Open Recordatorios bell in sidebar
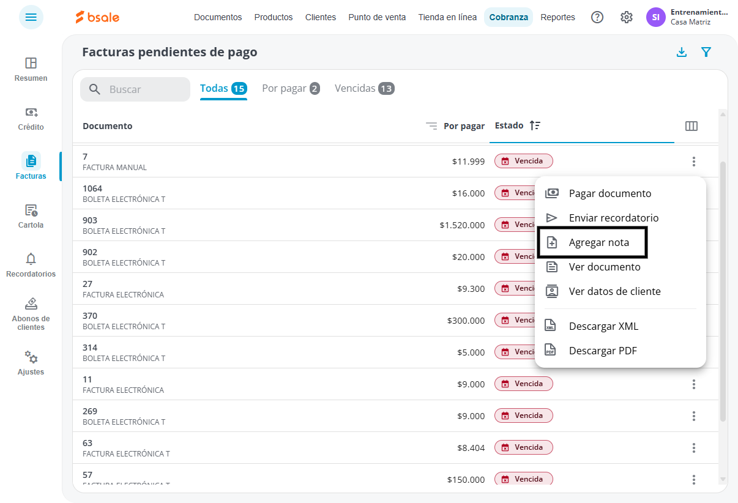Image resolution: width=738 pixels, height=503 pixels. [x=31, y=265]
